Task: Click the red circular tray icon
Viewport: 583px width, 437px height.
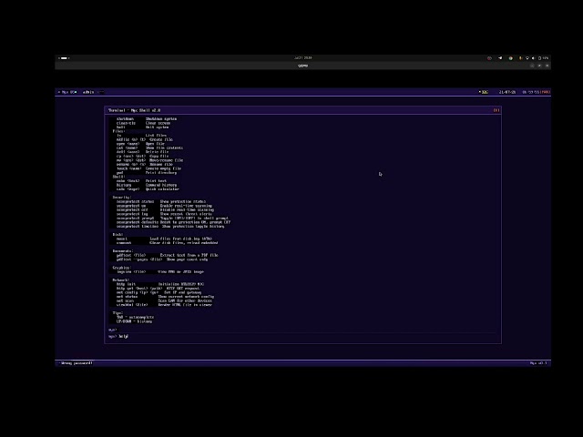Action: (x=489, y=58)
